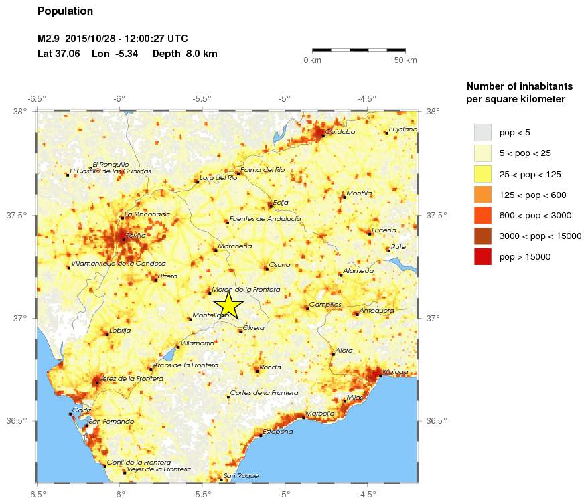
Task: Select the Ronda city marker
Action: click(258, 368)
